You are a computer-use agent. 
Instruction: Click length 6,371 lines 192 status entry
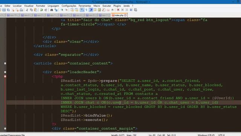tap(124, 135)
